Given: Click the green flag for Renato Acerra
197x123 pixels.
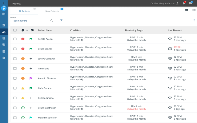Looking at the screenshot, I should pyautogui.click(x=31, y=39).
